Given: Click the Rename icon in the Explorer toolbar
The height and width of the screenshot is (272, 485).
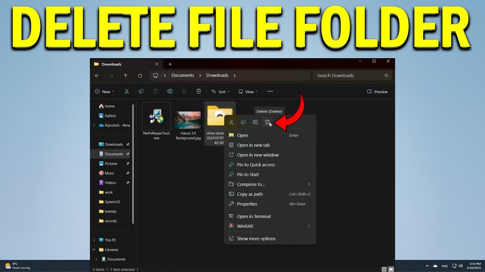Looking at the screenshot, I should pos(170,91).
